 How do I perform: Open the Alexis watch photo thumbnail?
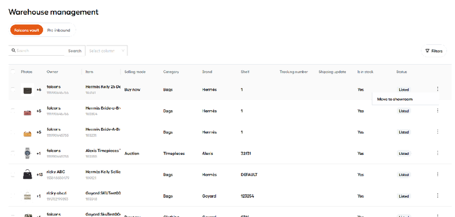click(x=27, y=153)
